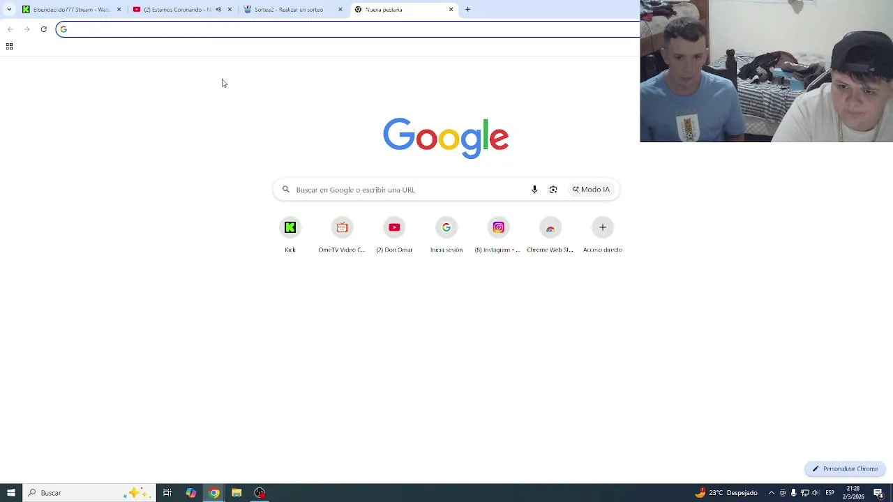Open the notification center icon

[878, 493]
